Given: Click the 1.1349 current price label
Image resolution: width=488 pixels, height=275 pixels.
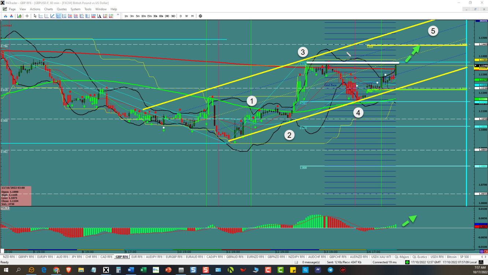Looking at the screenshot, I should click(480, 66).
